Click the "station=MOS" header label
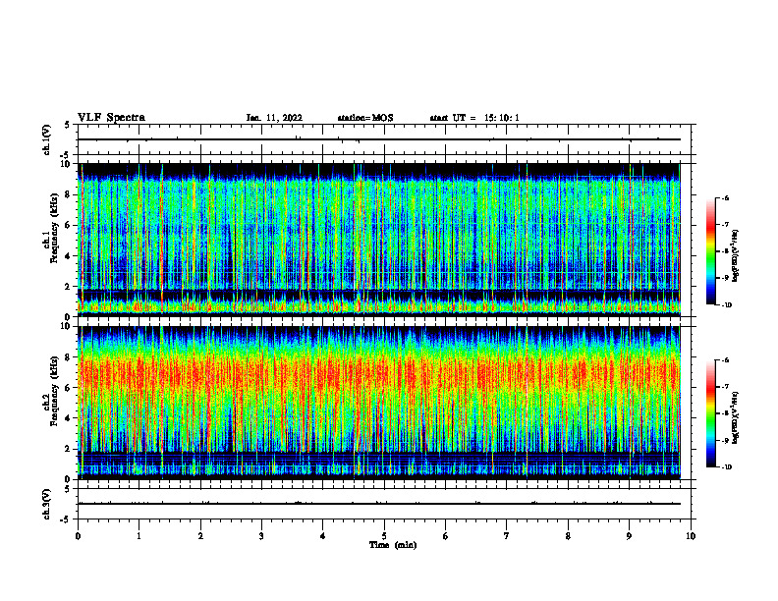The height and width of the screenshot is (601, 778). click(365, 118)
